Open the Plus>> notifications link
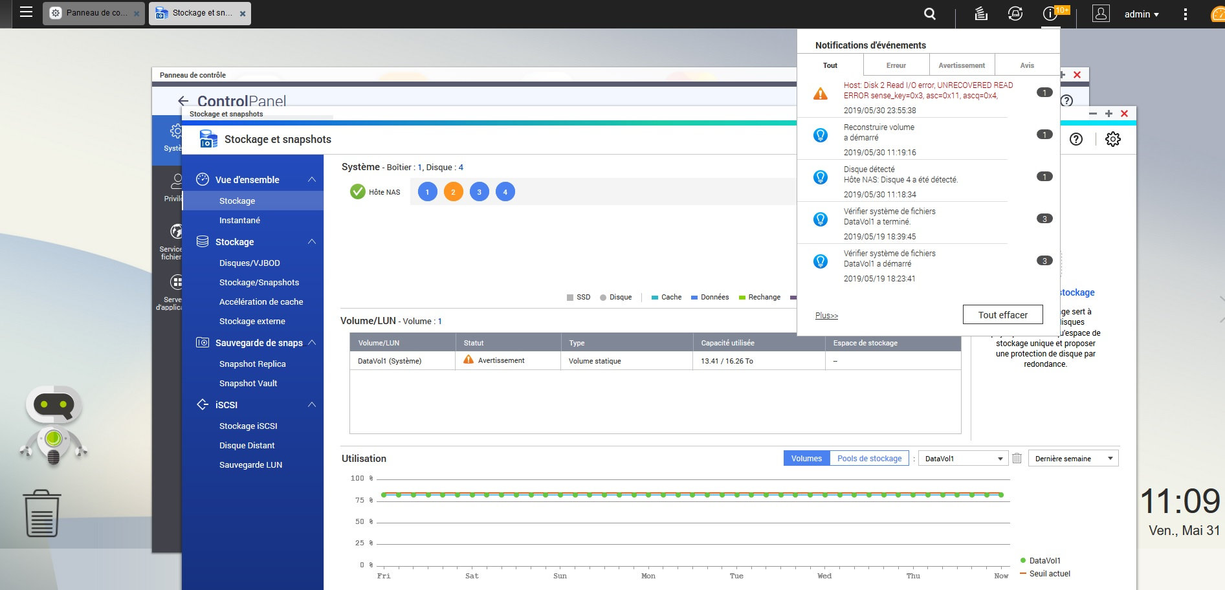Screen dimensions: 1225x590 pos(826,316)
